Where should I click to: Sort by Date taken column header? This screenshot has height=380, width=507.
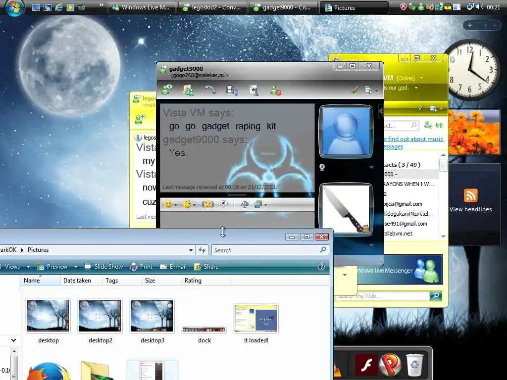[81, 281]
